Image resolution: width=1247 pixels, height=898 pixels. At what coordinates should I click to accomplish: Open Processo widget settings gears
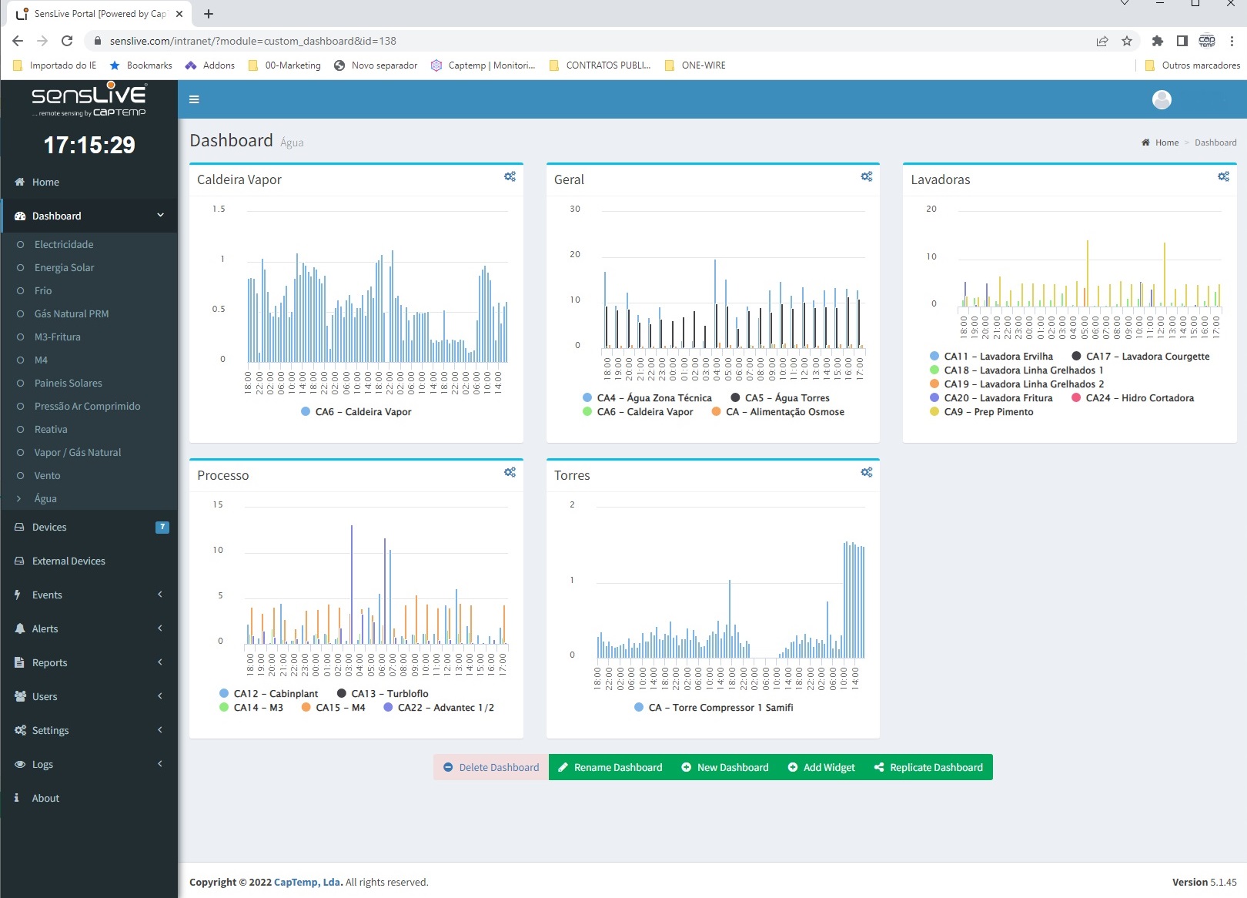tap(510, 472)
